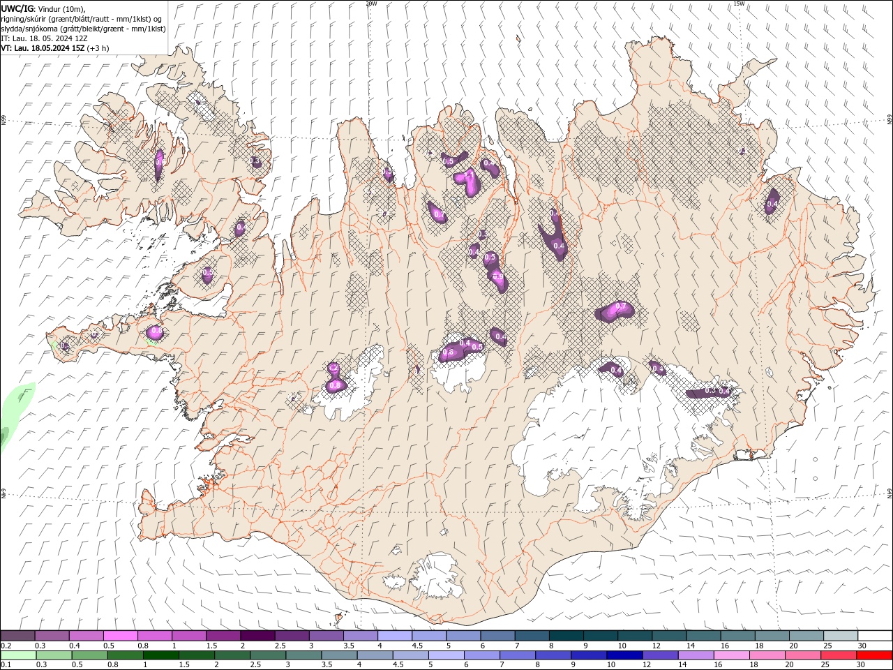Choose the slate blue 6–7 snow legend swatch
This screenshot has width=893, height=670.
[498, 636]
